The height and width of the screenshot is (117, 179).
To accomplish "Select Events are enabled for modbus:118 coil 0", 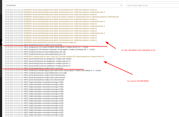I will pyautogui.click(x=38, y=66).
